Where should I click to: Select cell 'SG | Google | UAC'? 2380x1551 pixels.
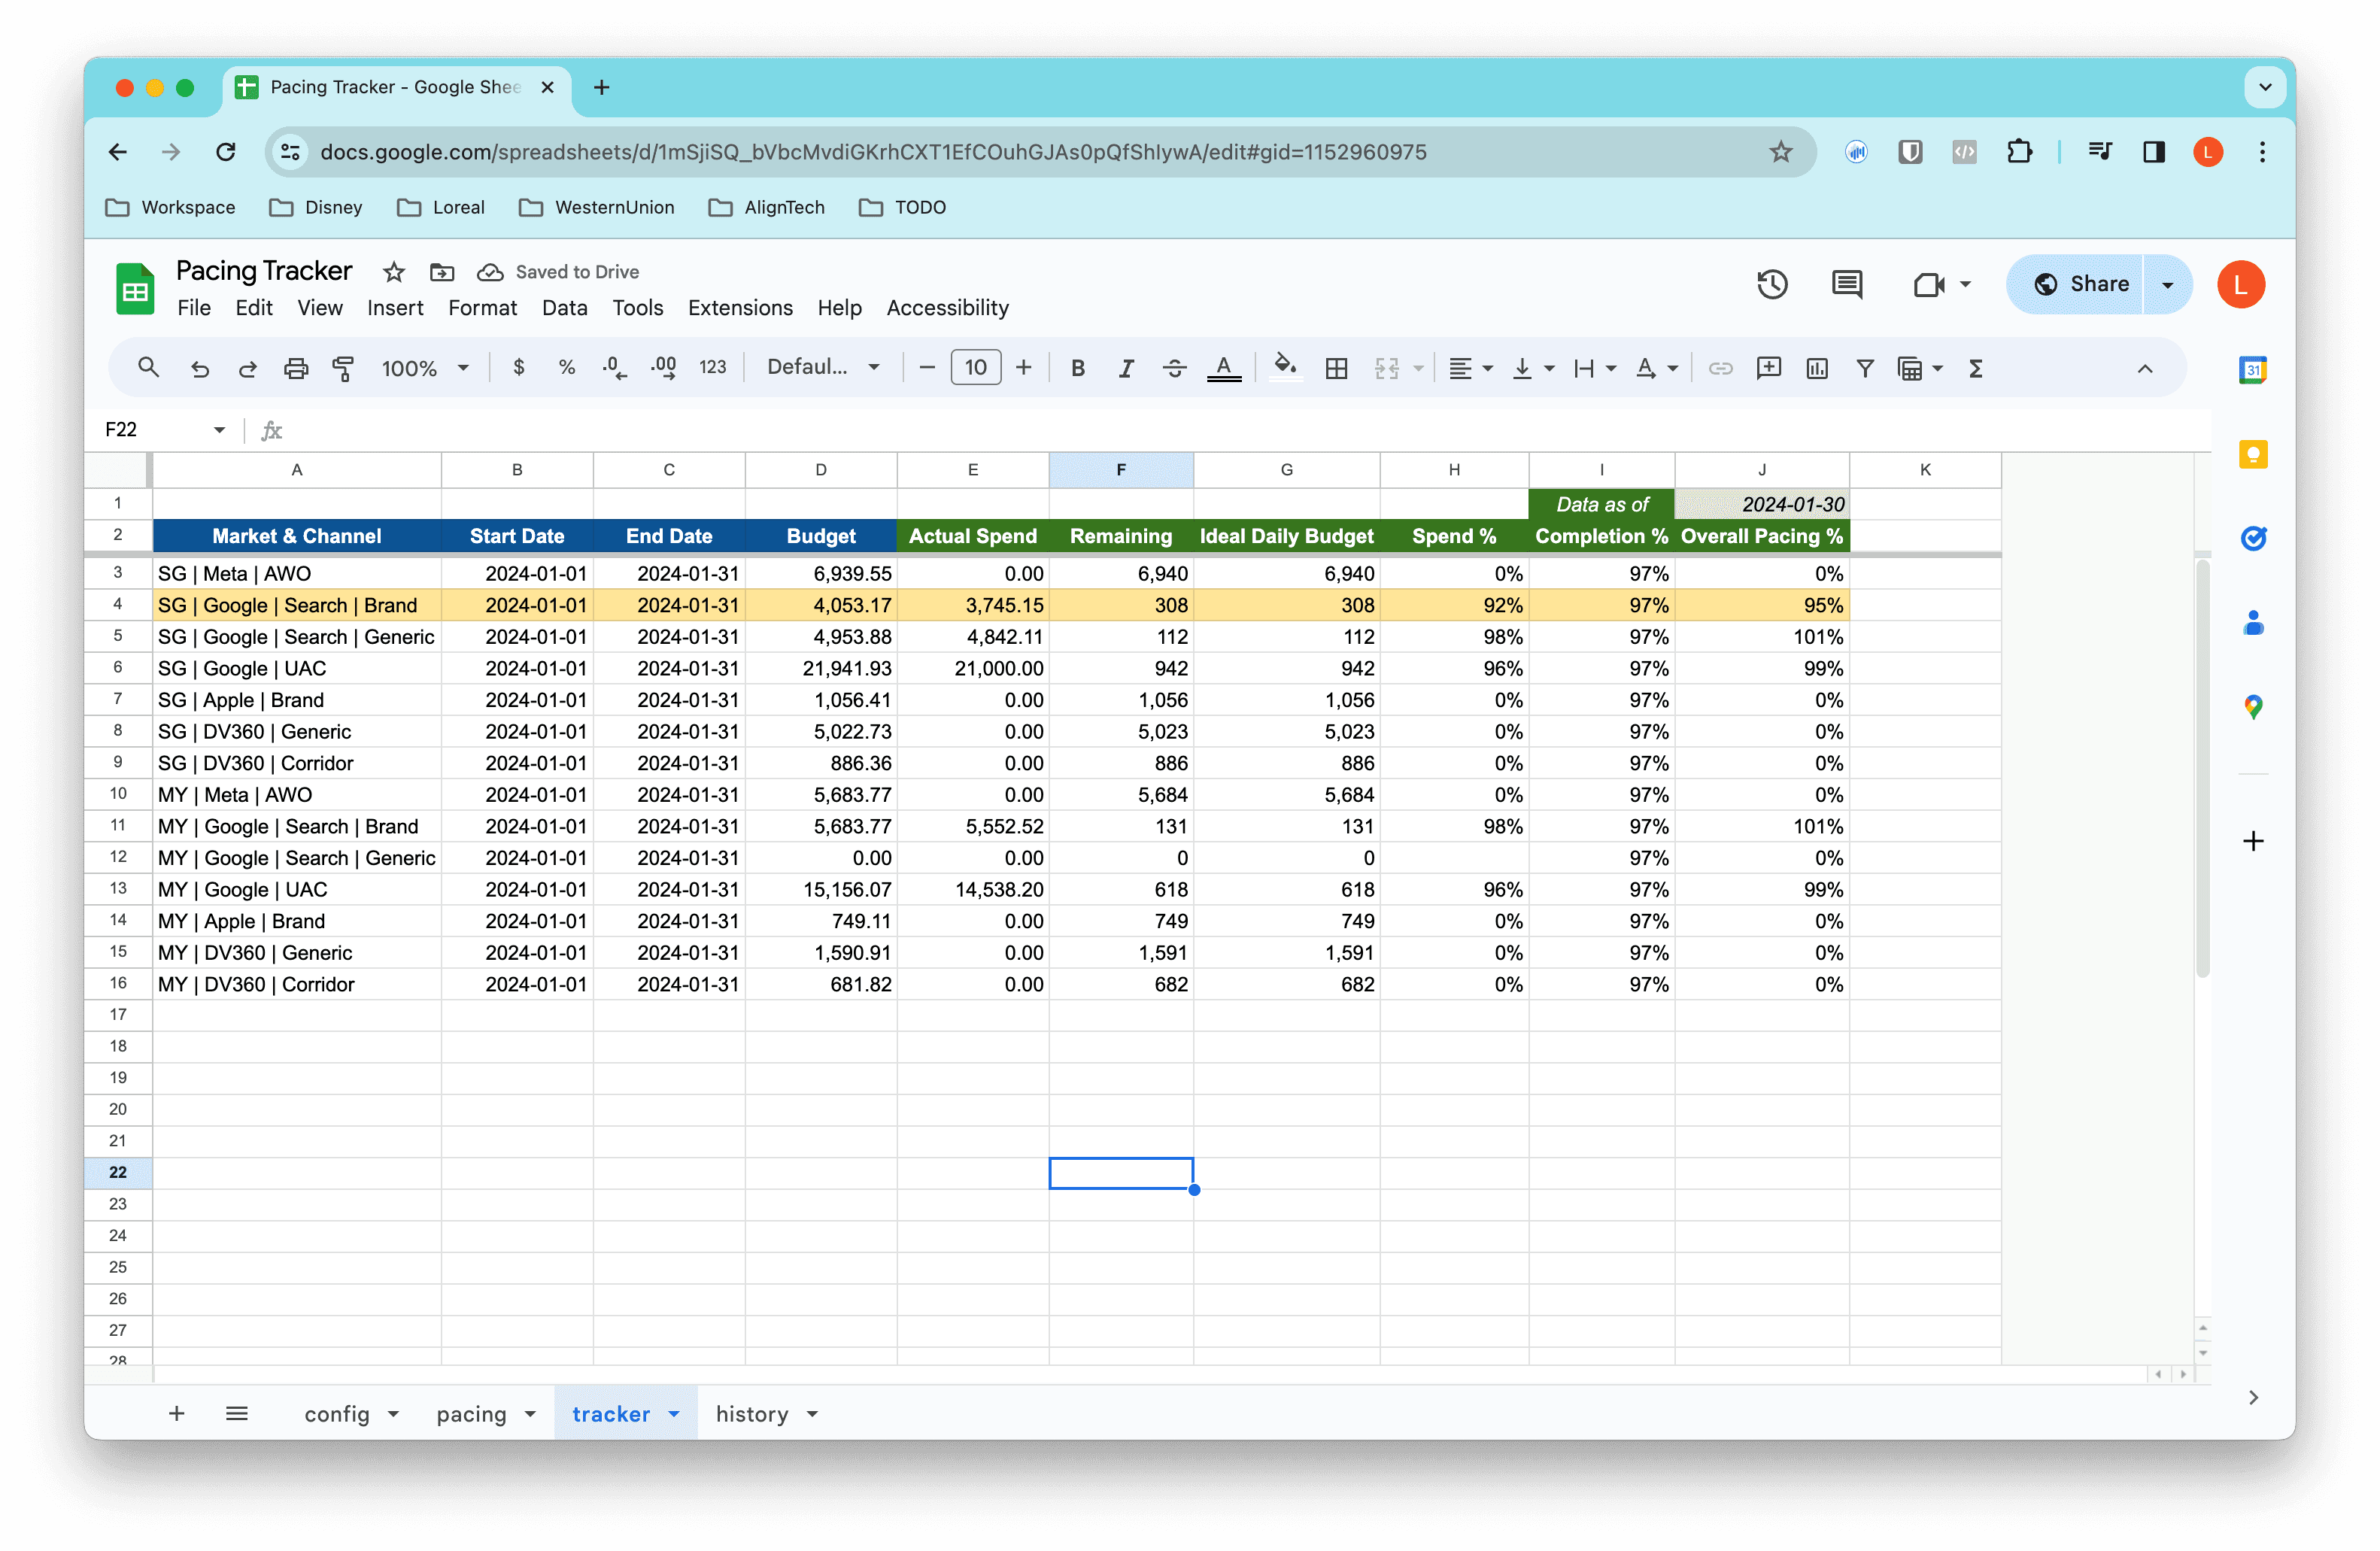[296, 668]
